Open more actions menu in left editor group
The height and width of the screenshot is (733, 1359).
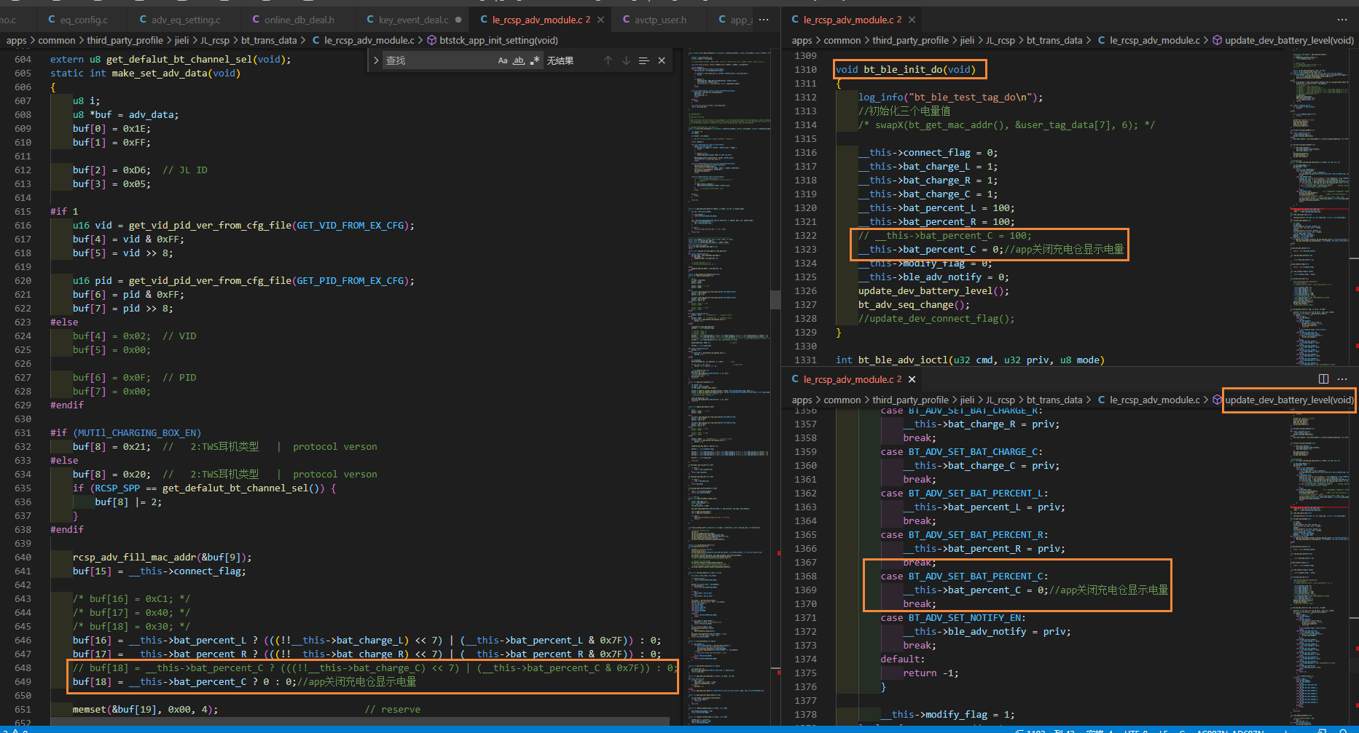point(764,20)
